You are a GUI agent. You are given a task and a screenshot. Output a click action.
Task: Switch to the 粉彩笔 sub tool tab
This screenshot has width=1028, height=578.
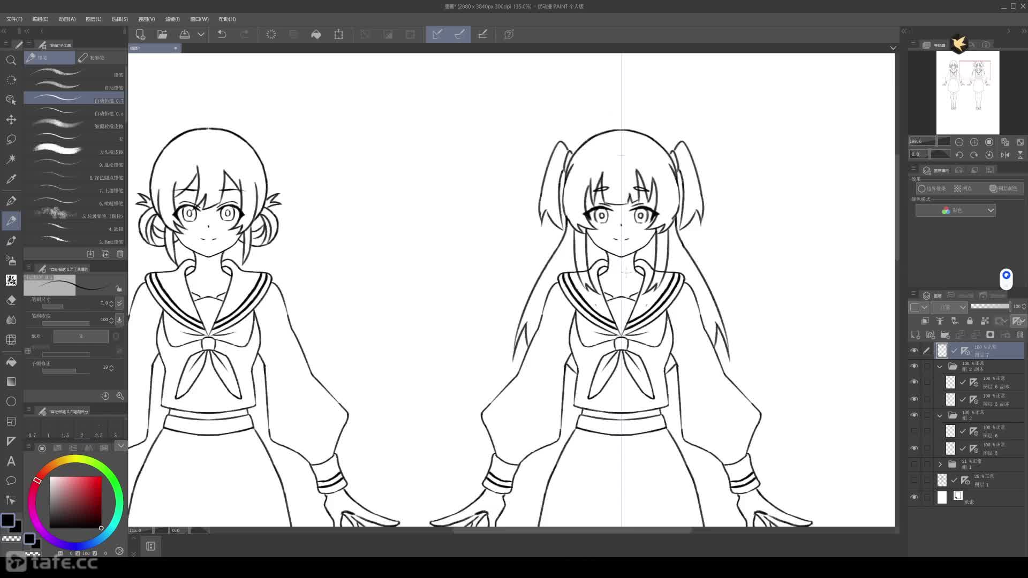(x=96, y=57)
